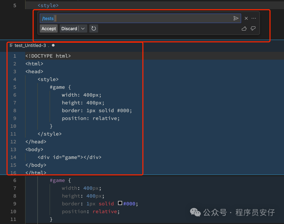Close the inline chat widget
The height and width of the screenshot is (224, 284).
pyautogui.click(x=246, y=18)
